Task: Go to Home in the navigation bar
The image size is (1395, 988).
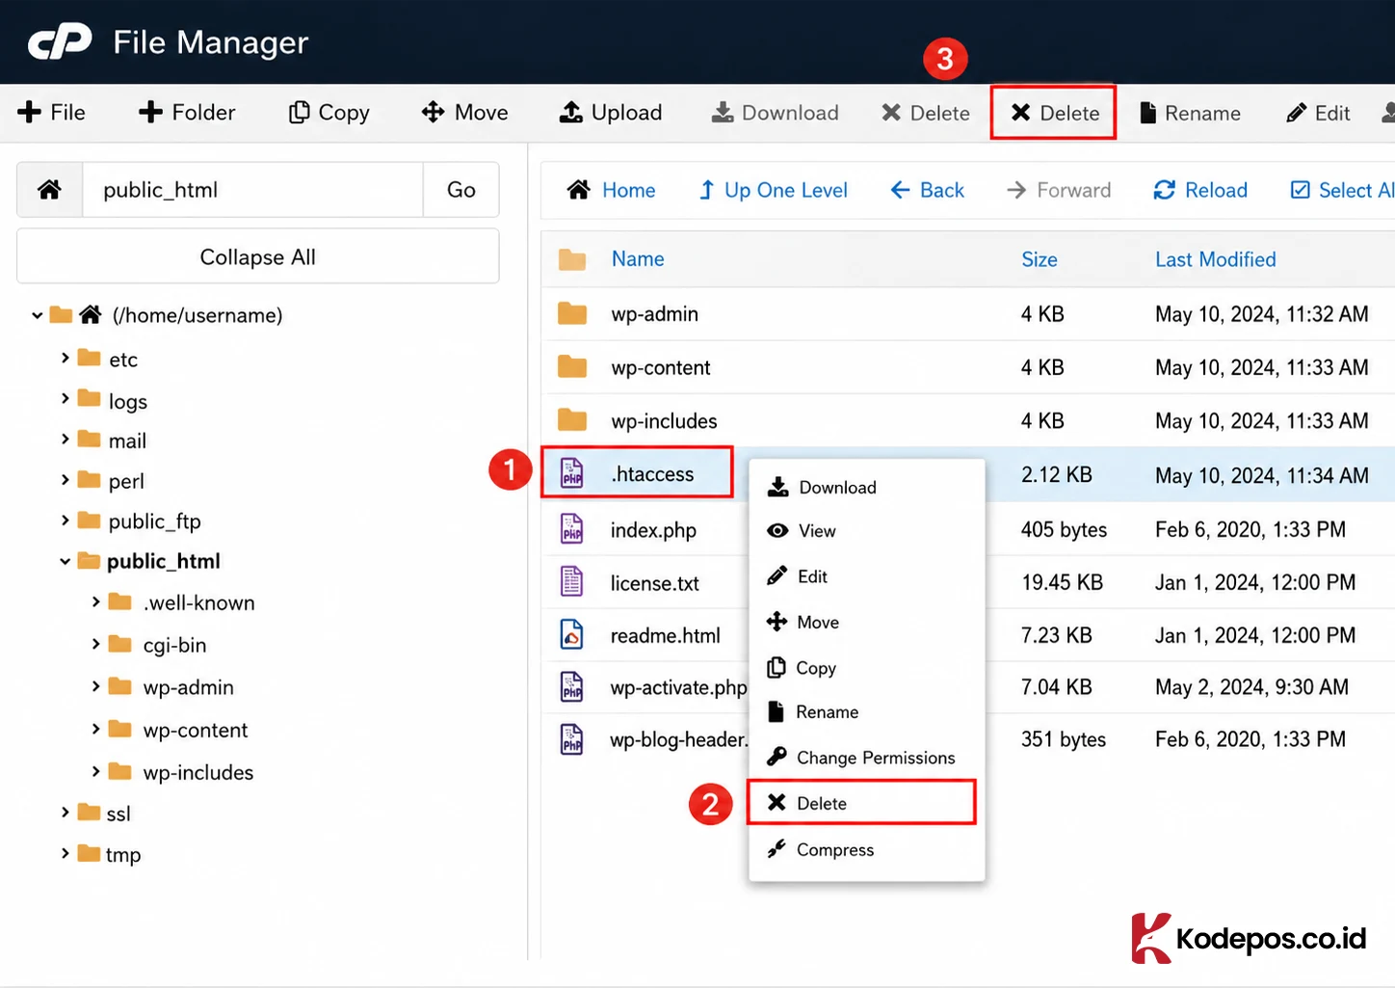Action: coord(611,190)
